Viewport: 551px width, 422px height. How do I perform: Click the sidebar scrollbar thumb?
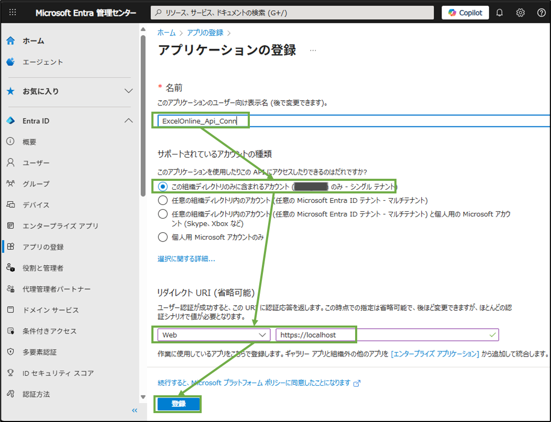click(x=143, y=116)
